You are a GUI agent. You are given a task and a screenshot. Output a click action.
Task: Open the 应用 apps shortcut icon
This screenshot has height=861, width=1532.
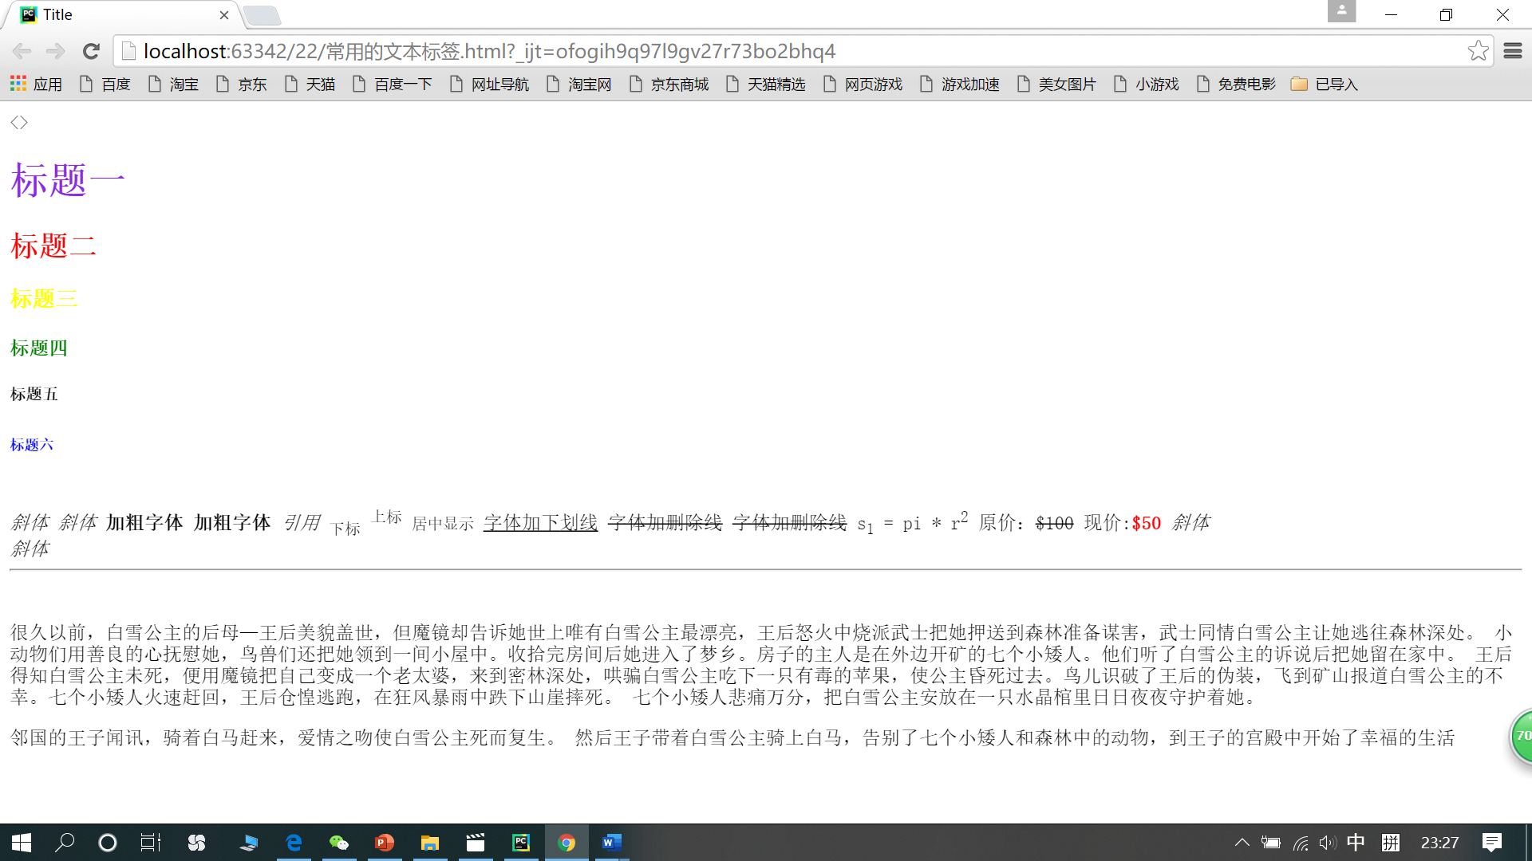pyautogui.click(x=34, y=84)
